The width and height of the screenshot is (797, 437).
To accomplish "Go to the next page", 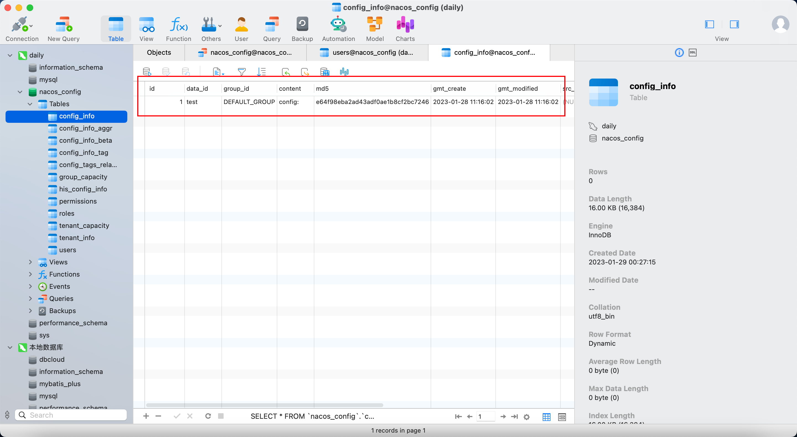I will pos(503,417).
